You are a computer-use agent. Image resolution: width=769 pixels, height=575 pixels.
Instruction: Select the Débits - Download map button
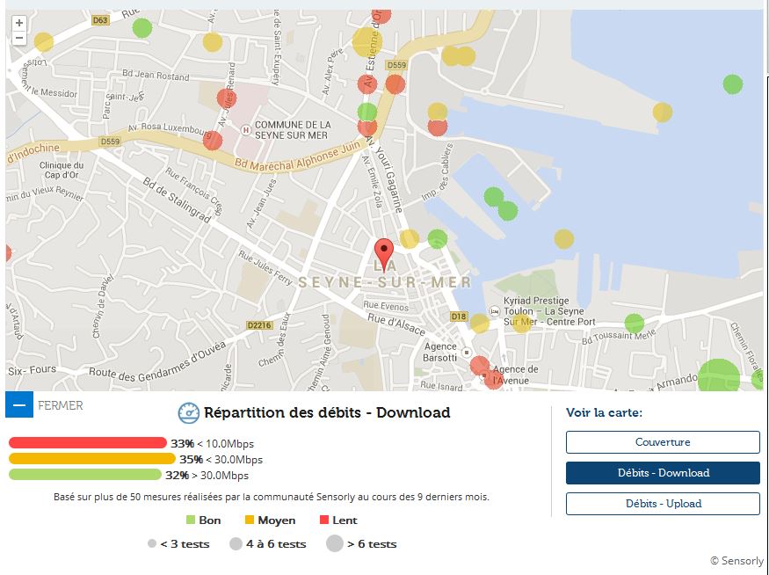click(663, 473)
